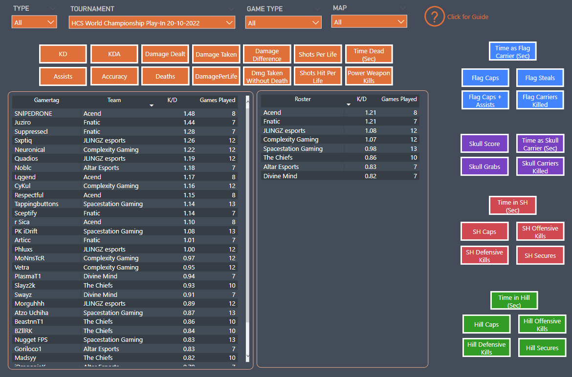Select Power Weapon Kills button
Screen dimensions: 572x377
(x=369, y=76)
